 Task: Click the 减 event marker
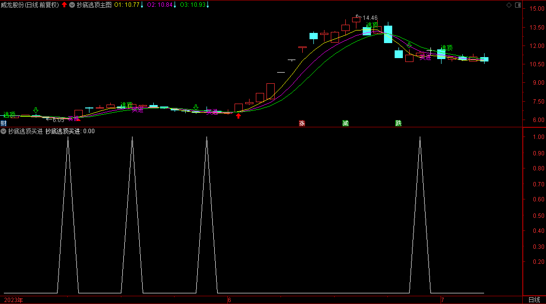(x=345, y=123)
